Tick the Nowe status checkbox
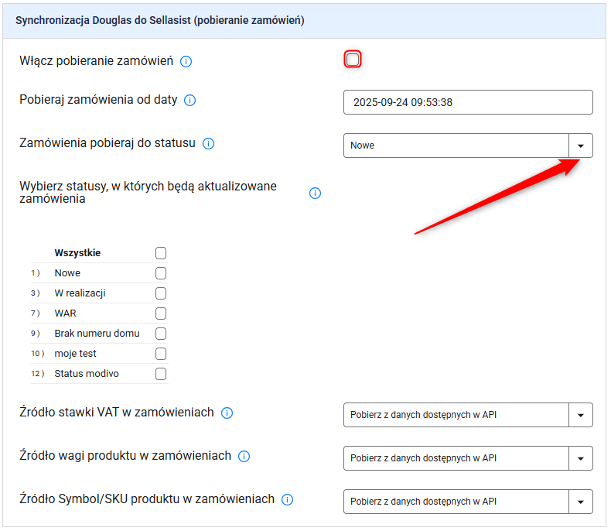Viewport: 611px width, 531px height. click(x=161, y=273)
